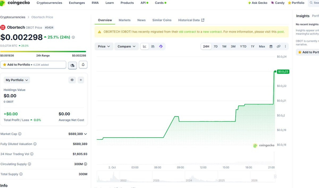The width and height of the screenshot is (319, 188).
Task: Open Ask Gecko assistant
Action: pyautogui.click(x=258, y=3)
